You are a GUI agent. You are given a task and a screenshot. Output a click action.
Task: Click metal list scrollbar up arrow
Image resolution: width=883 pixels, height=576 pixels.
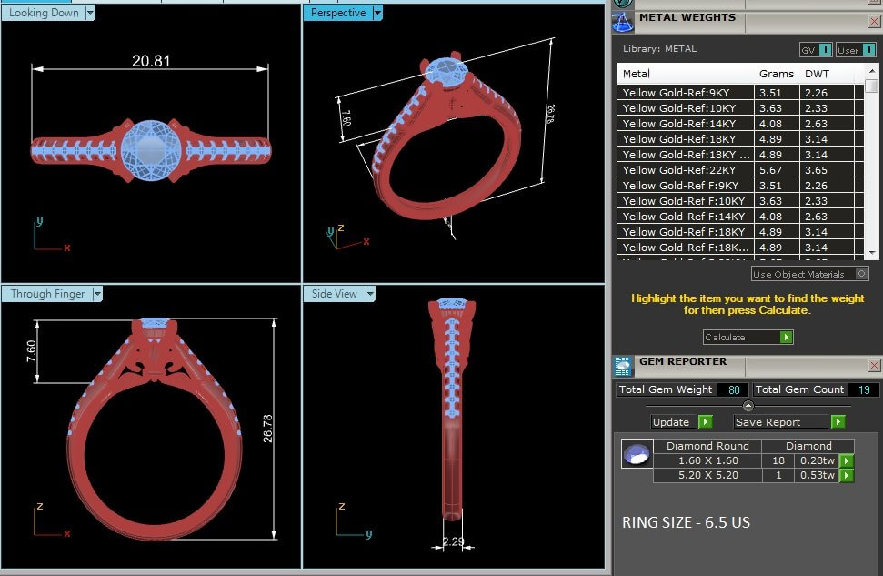click(872, 71)
